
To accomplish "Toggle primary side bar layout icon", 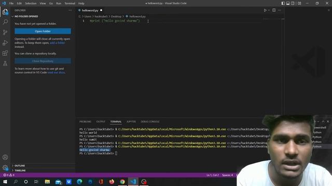I will click(x=283, y=4).
